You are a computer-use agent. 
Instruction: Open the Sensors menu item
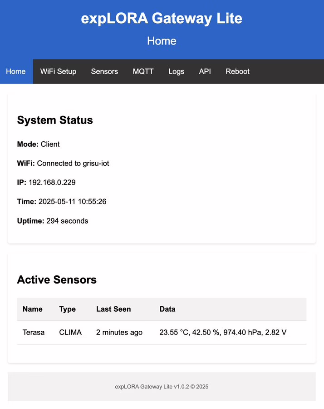click(x=104, y=71)
